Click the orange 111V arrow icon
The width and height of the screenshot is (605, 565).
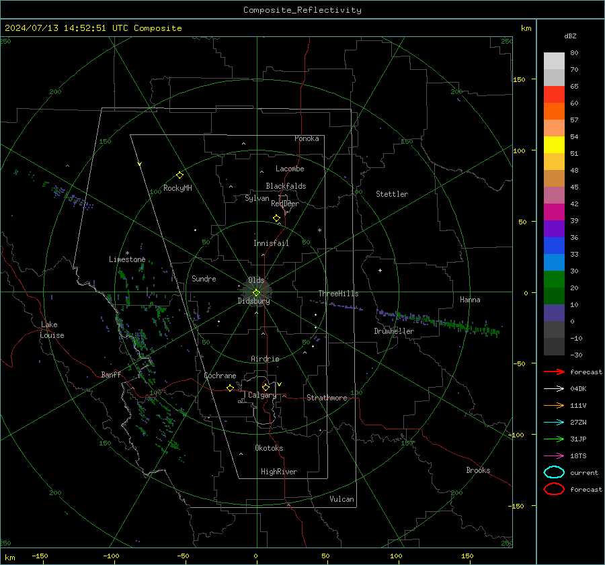(x=554, y=405)
